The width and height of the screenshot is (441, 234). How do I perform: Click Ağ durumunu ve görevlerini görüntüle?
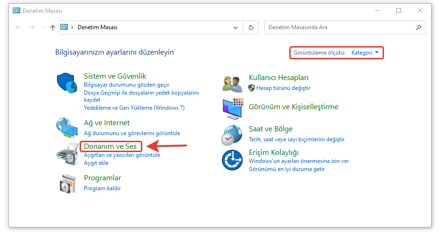point(131,133)
